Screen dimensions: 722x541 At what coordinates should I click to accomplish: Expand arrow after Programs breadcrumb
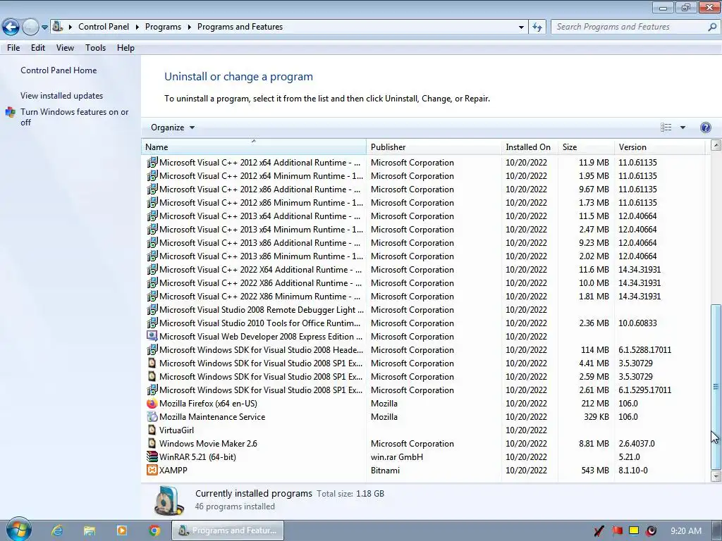tap(189, 27)
